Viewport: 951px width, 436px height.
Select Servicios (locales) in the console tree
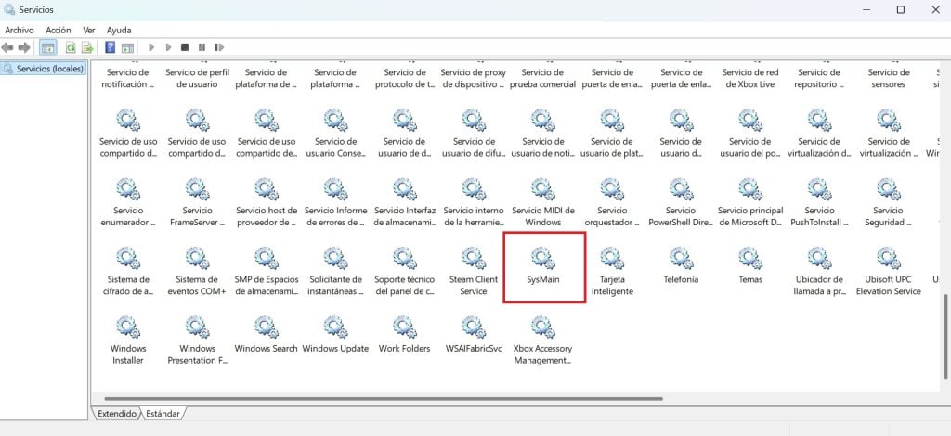[43, 69]
